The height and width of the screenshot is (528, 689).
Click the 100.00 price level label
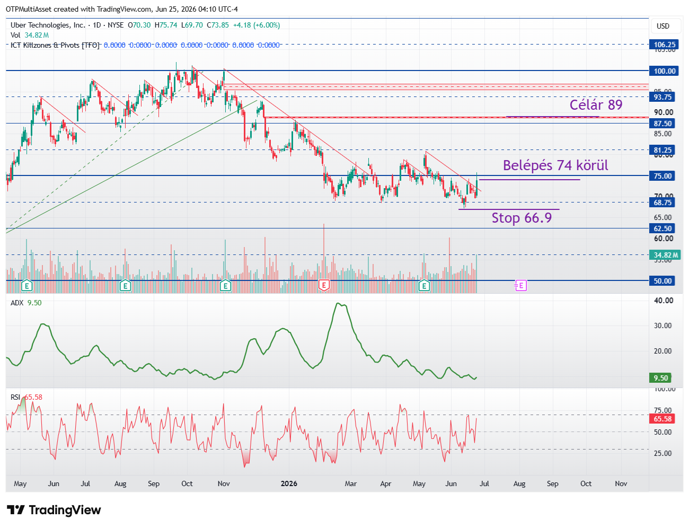pyautogui.click(x=665, y=71)
